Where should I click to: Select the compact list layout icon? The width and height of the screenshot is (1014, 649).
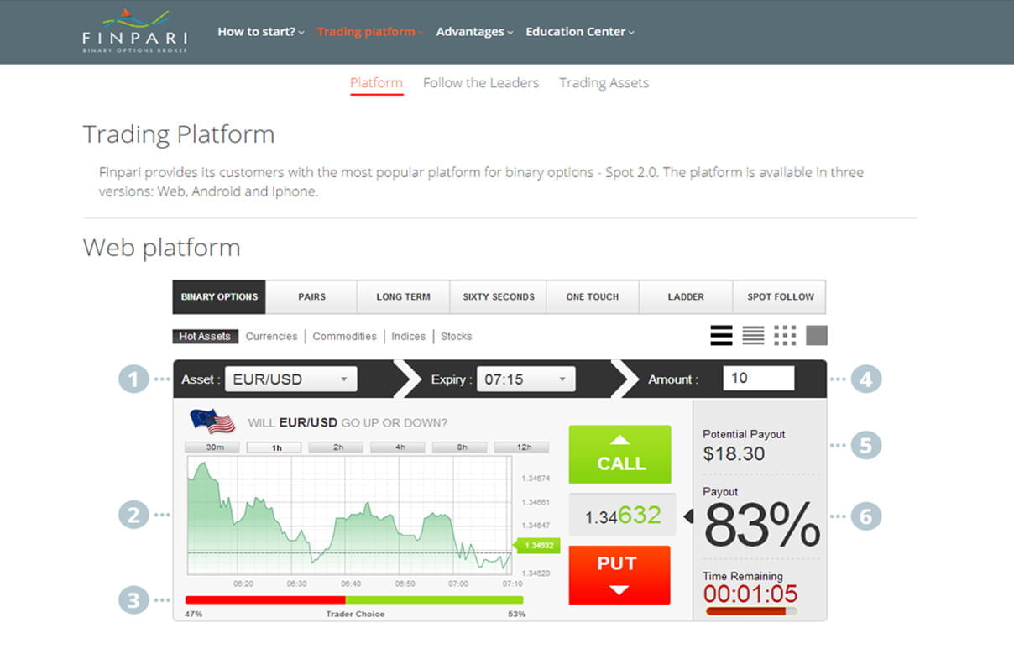753,336
